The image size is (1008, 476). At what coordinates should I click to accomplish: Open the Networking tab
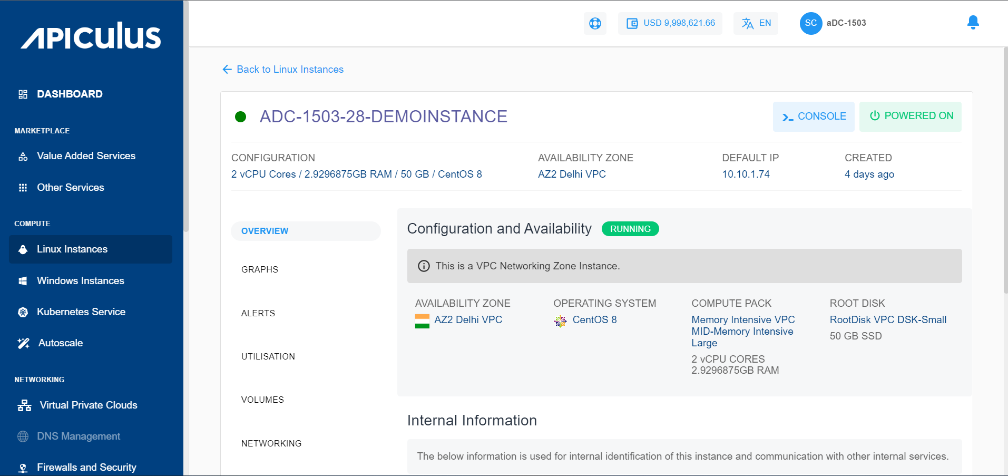pos(271,443)
